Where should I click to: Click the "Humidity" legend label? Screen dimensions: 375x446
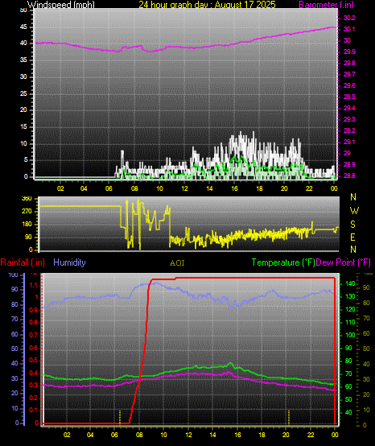click(69, 262)
